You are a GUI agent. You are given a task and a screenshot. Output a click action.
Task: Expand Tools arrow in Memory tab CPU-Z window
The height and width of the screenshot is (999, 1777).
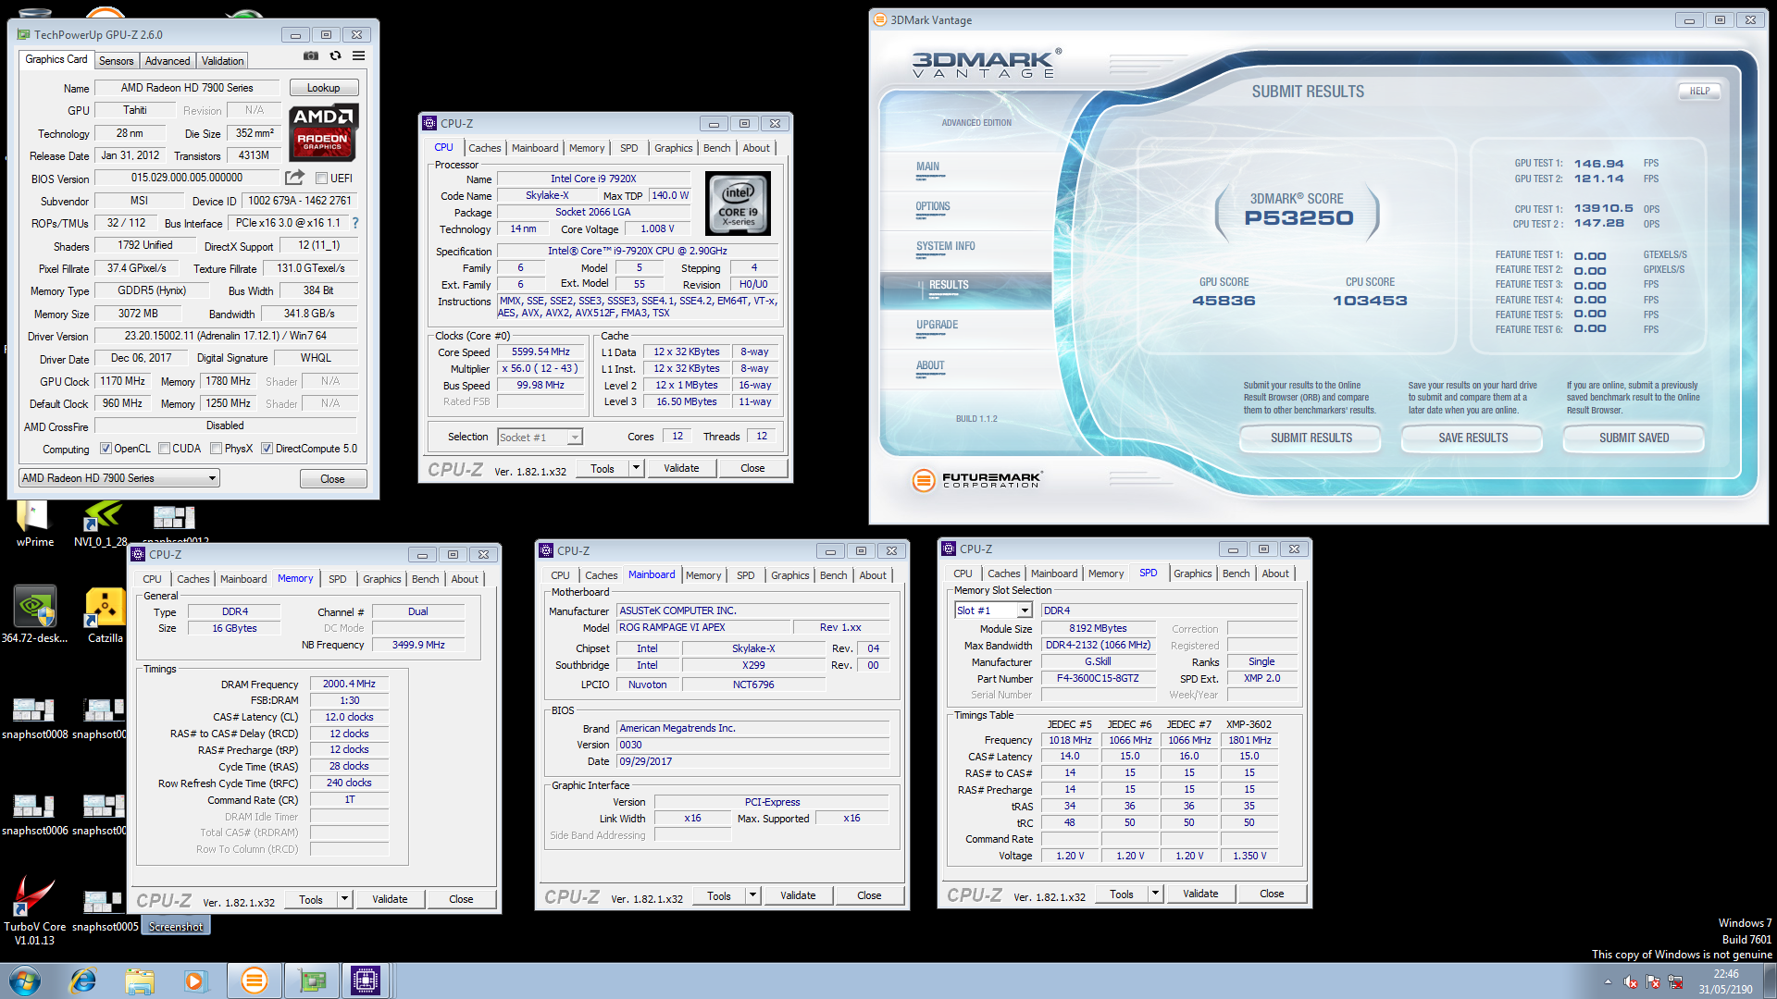[344, 899]
